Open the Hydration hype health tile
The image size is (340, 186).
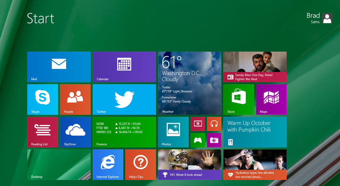tap(255, 164)
